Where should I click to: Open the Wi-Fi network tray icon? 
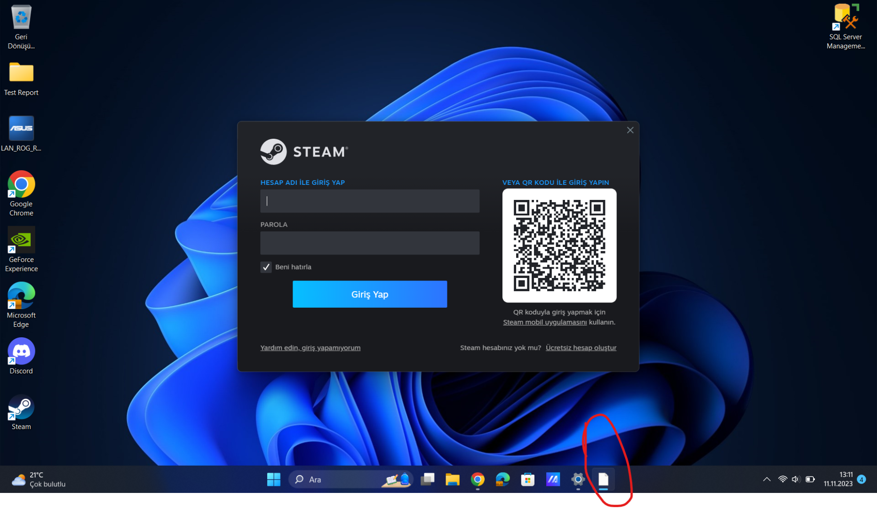click(x=782, y=479)
